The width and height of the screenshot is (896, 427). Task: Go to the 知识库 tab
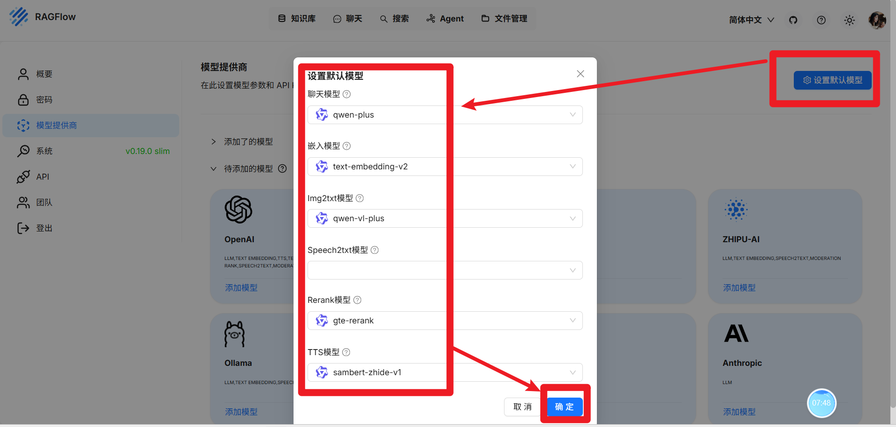[x=297, y=19]
